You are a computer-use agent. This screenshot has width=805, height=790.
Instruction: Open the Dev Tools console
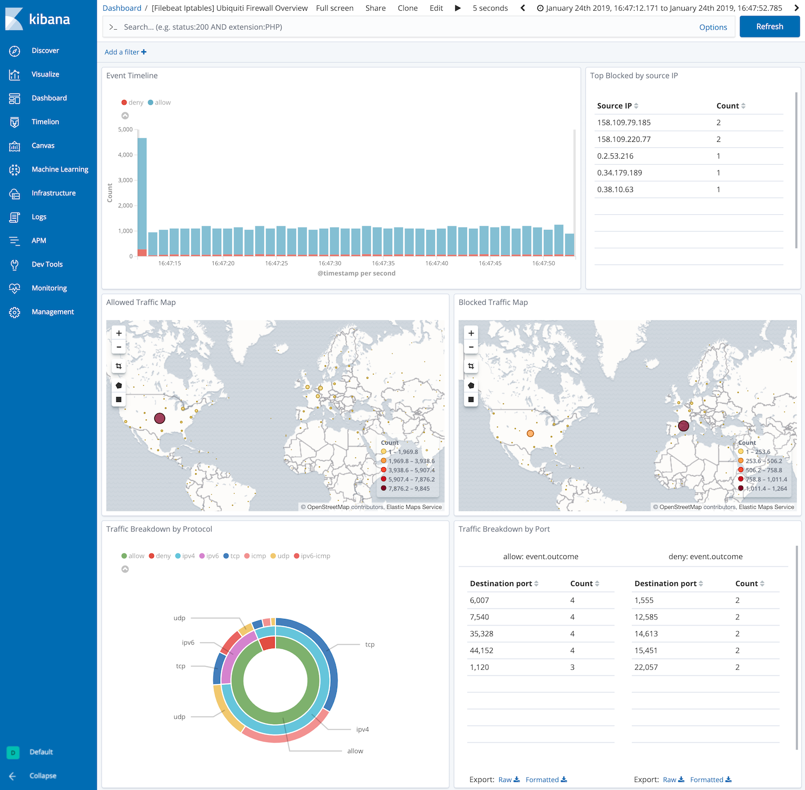coord(47,264)
